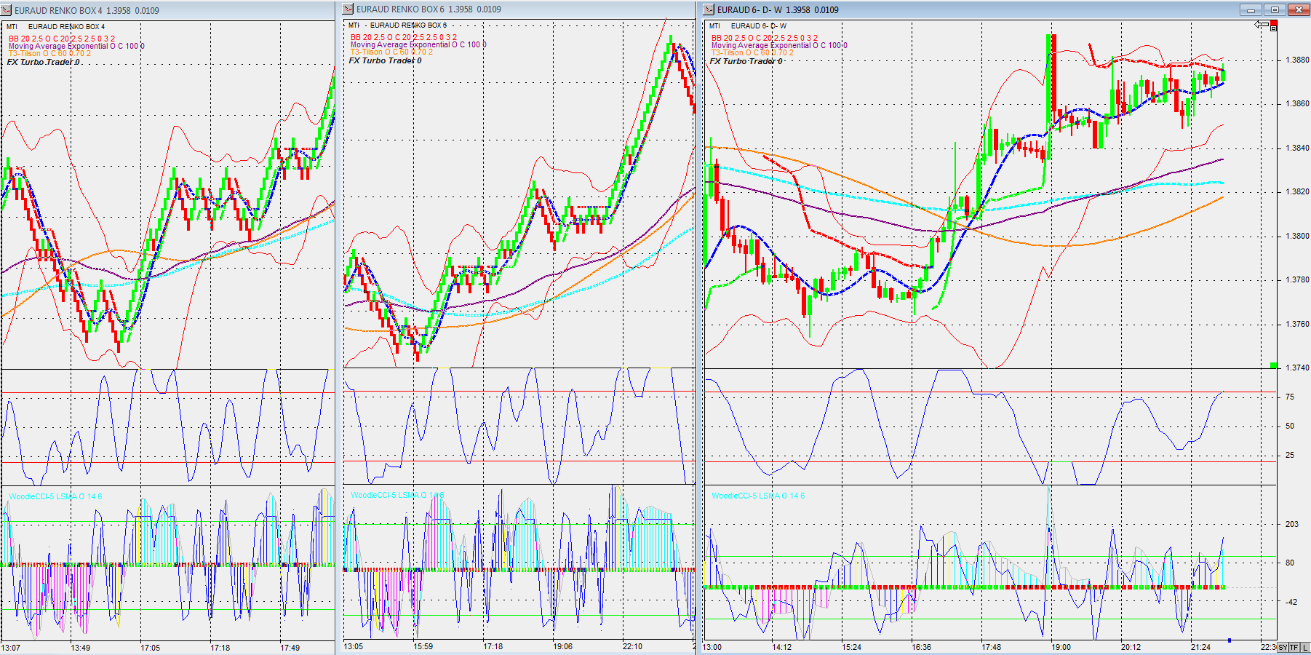Click the 13:07 time label in the RENKO BOX 4 chart
1311x655 pixels.
tap(11, 648)
